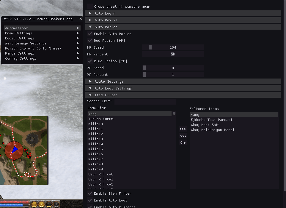The width and height of the screenshot is (286, 208).
Task: Toggle Enable Auto Distance checkbox
Action: point(90,206)
